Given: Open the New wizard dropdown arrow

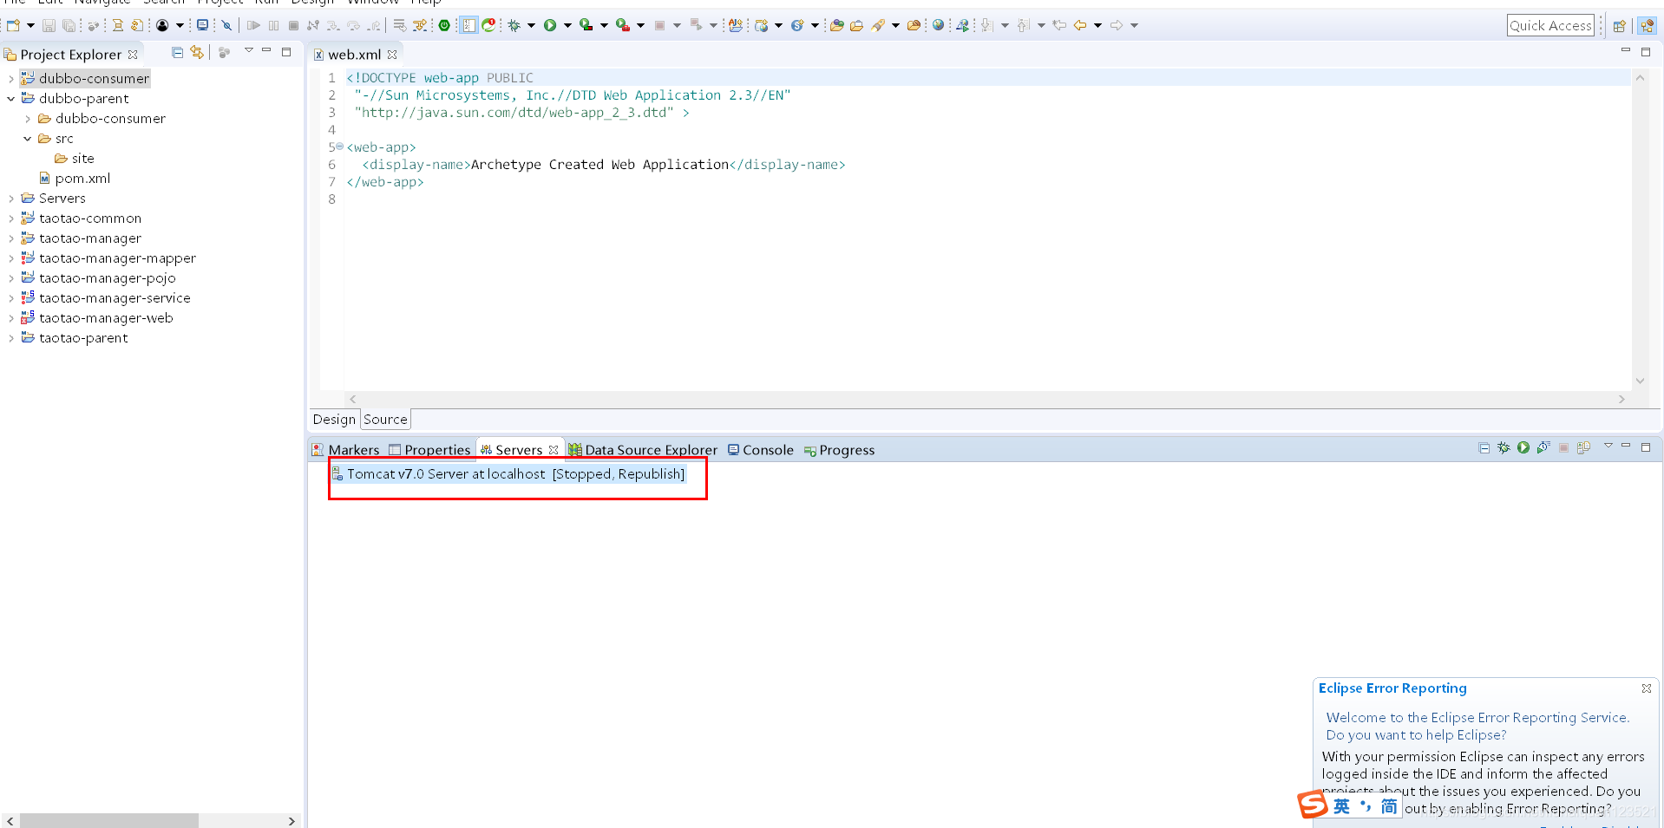Looking at the screenshot, I should pyautogui.click(x=30, y=25).
